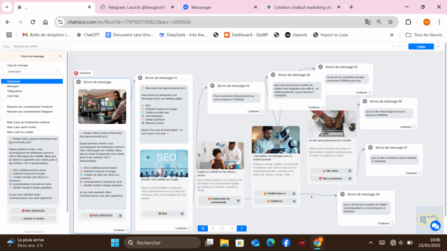
Task: Toggle the eye preview icon in bottom toolbar
Action: coord(203,228)
